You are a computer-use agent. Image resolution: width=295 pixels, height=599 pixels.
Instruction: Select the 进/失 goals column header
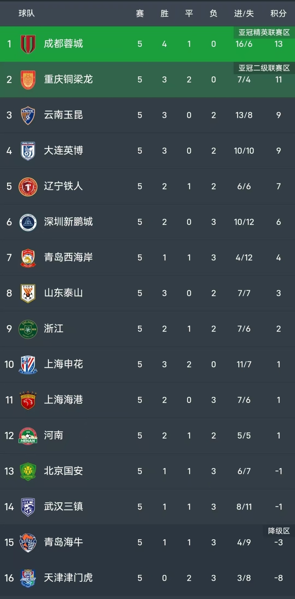pos(244,13)
